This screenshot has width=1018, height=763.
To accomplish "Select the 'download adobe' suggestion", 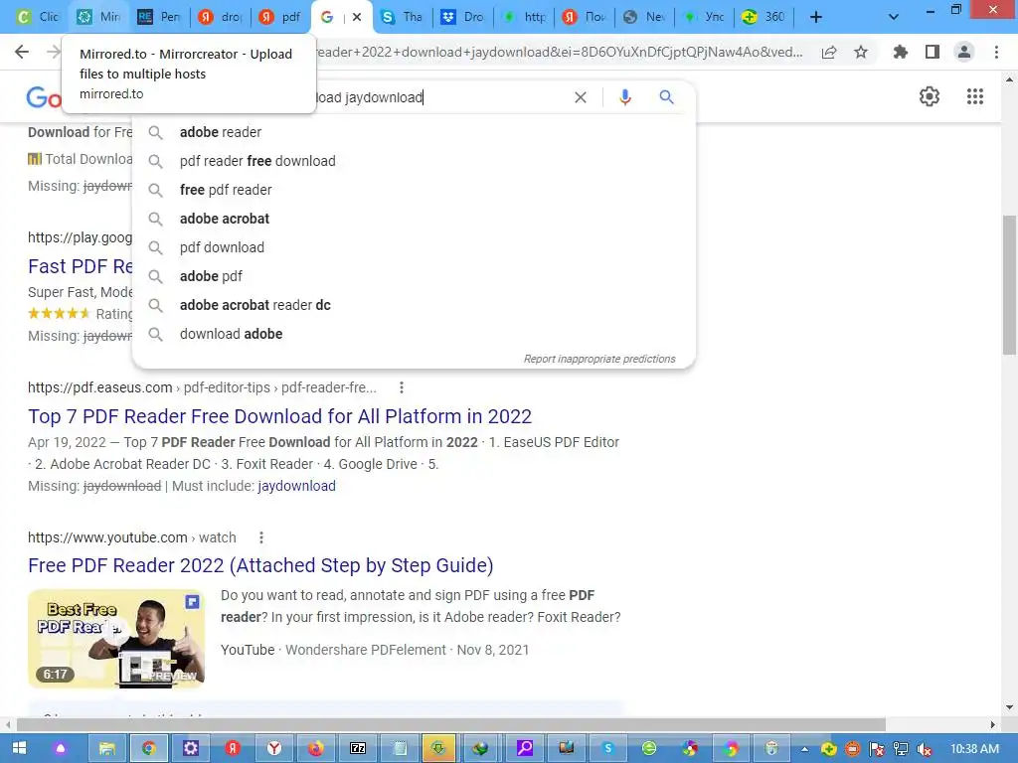I will coord(414,334).
